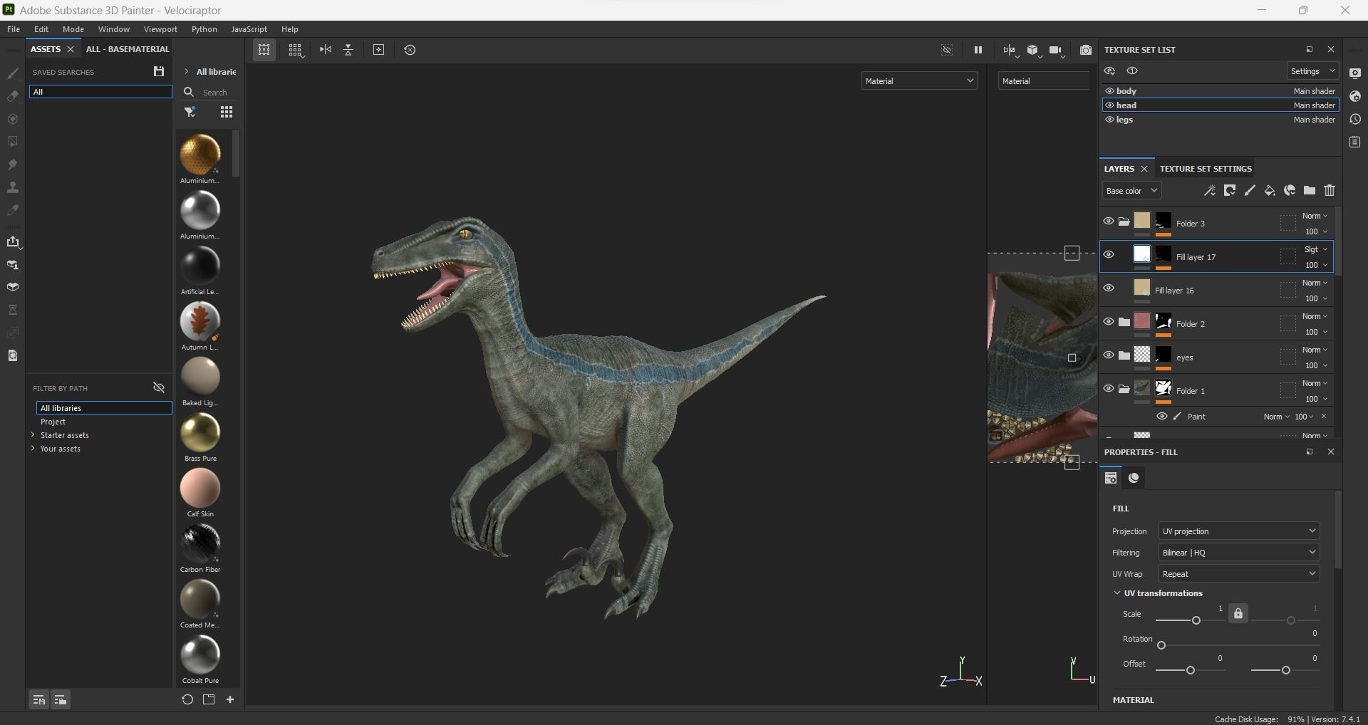Toggle the scale lock button
Viewport: 1368px width, 725px height.
1238,614
